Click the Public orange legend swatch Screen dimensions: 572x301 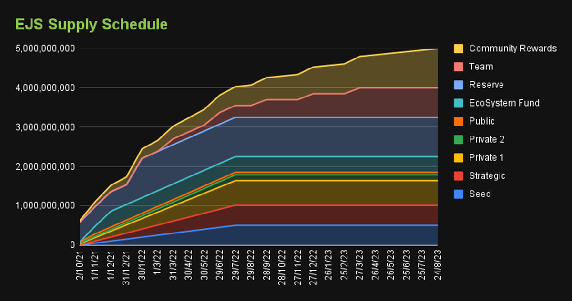[459, 121]
